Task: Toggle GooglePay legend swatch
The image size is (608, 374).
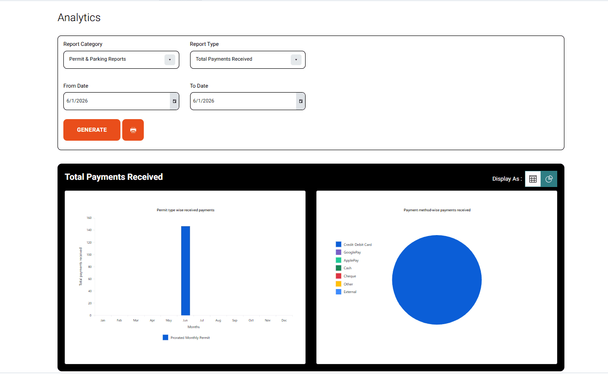Action: coord(338,252)
